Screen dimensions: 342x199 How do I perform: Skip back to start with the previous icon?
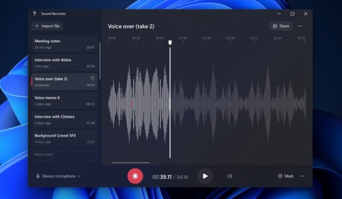229,176
